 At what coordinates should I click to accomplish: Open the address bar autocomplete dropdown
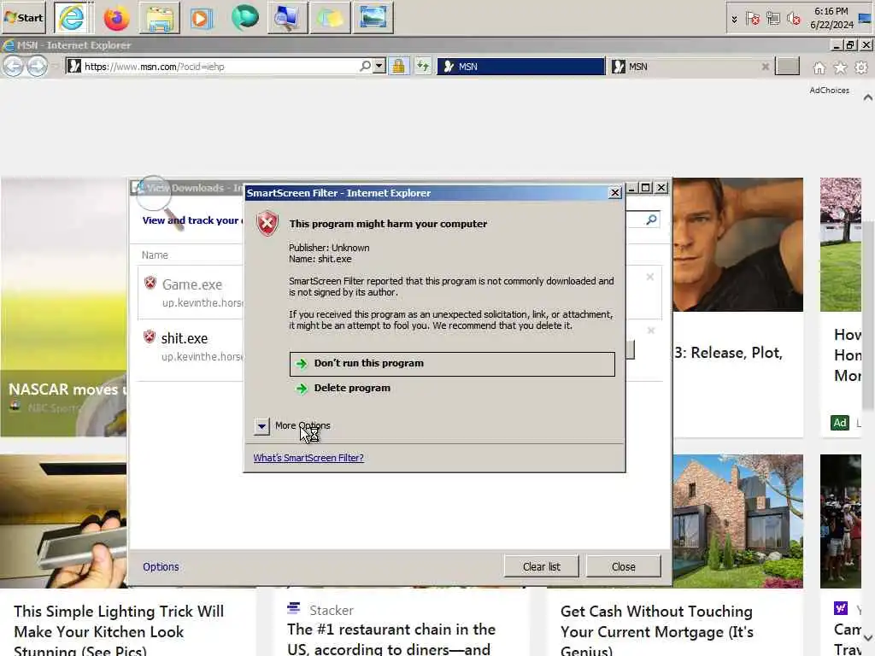point(379,67)
